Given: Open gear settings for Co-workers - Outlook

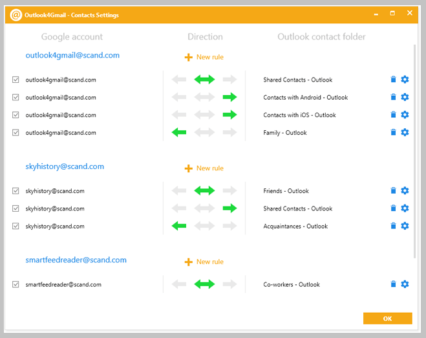Looking at the screenshot, I should coord(405,284).
